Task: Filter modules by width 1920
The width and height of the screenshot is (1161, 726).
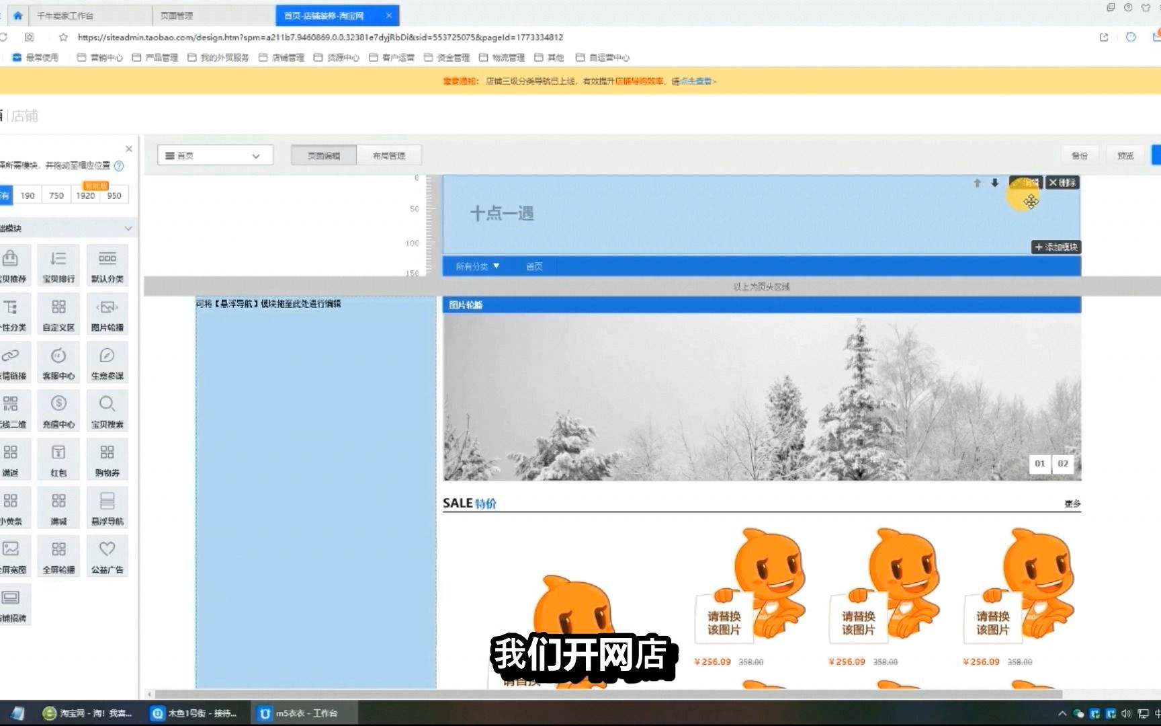Action: tap(85, 196)
